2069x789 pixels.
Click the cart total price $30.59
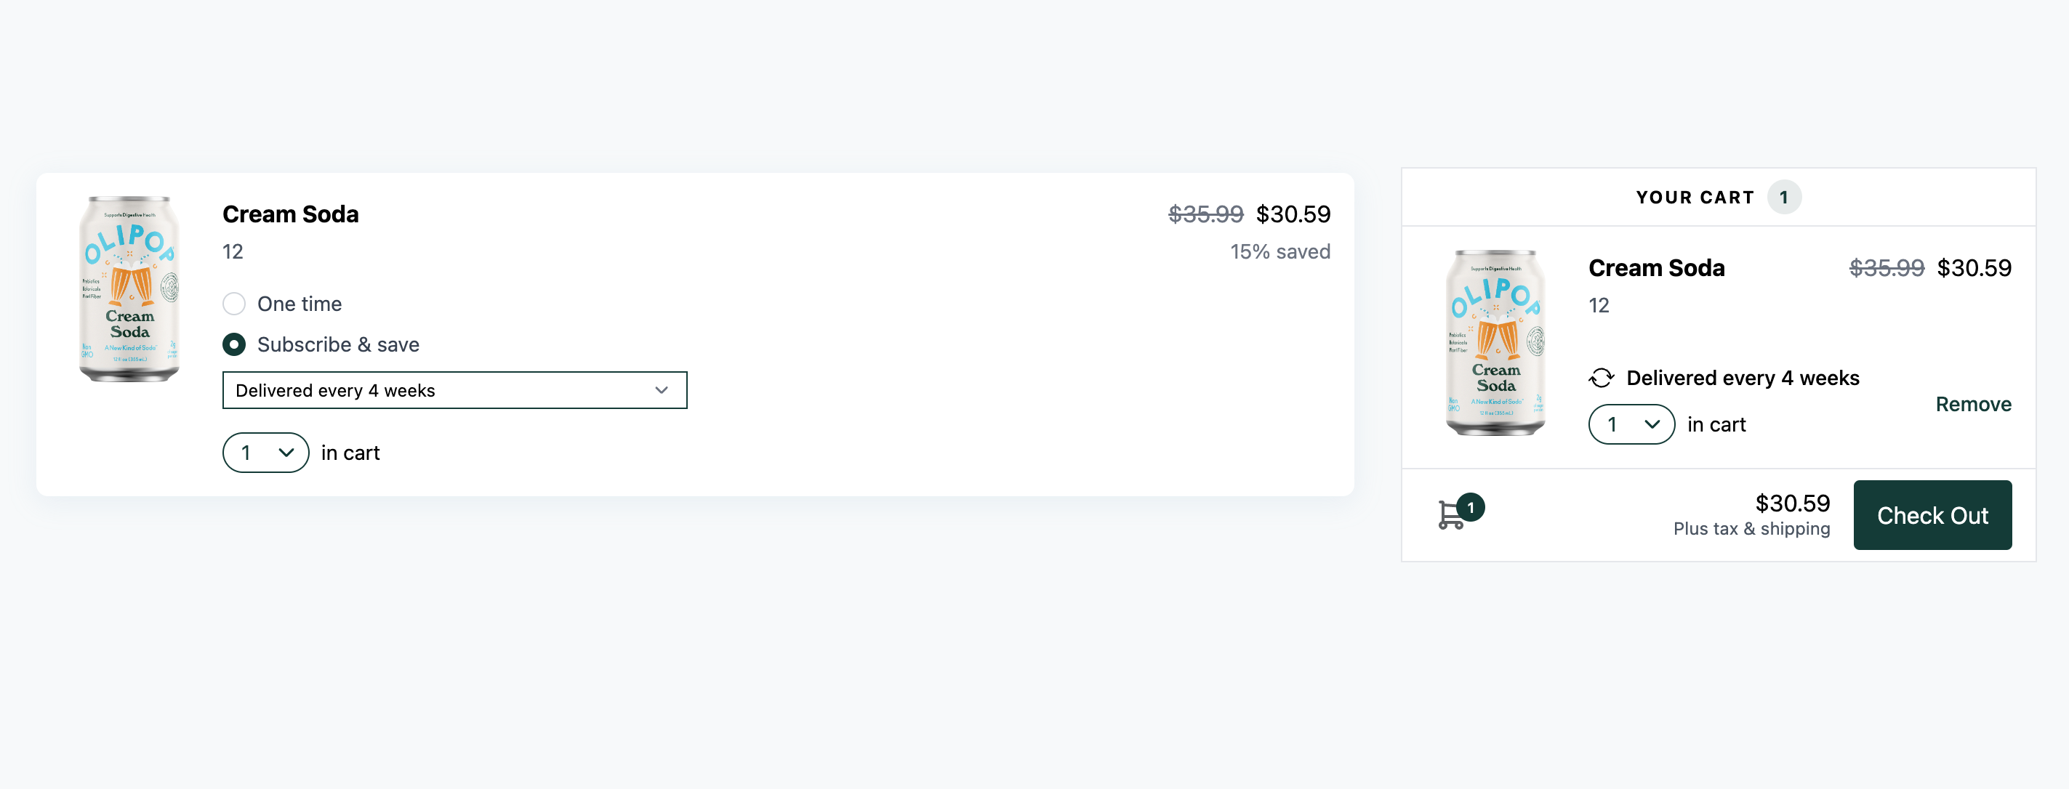(1792, 503)
